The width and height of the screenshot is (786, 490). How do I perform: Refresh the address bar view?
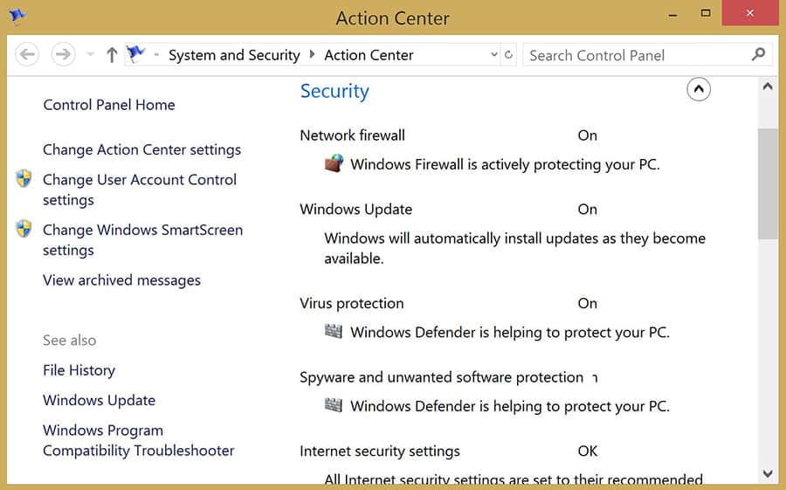(x=509, y=55)
